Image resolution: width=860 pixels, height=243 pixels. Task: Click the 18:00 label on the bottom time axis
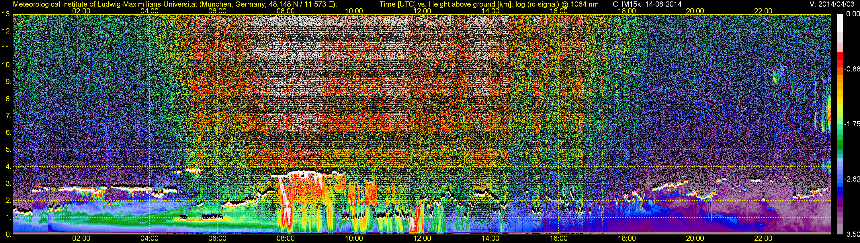(x=627, y=238)
